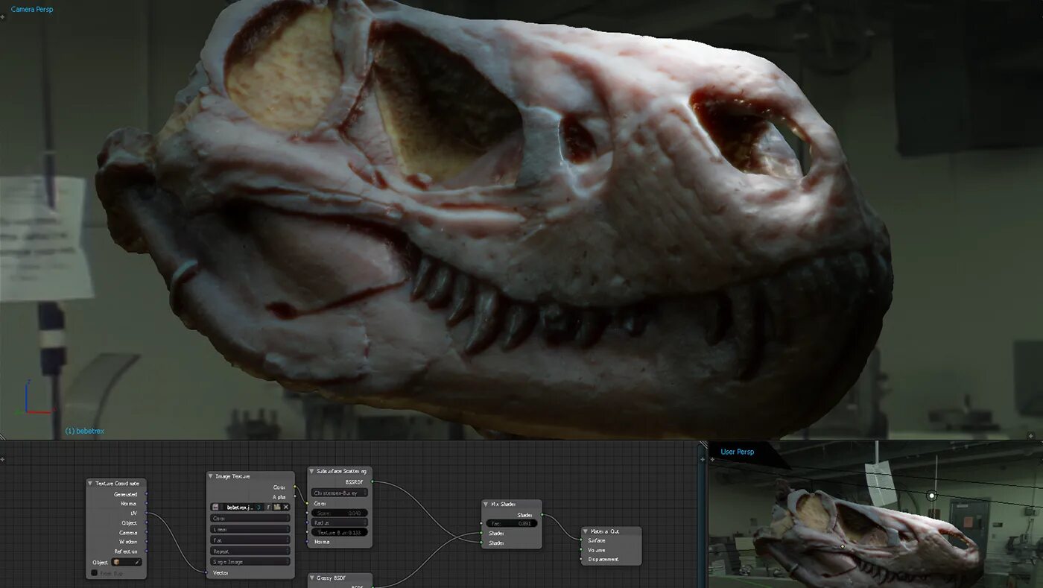
Task: Activate the eyedropper in Object field
Action: tap(137, 562)
